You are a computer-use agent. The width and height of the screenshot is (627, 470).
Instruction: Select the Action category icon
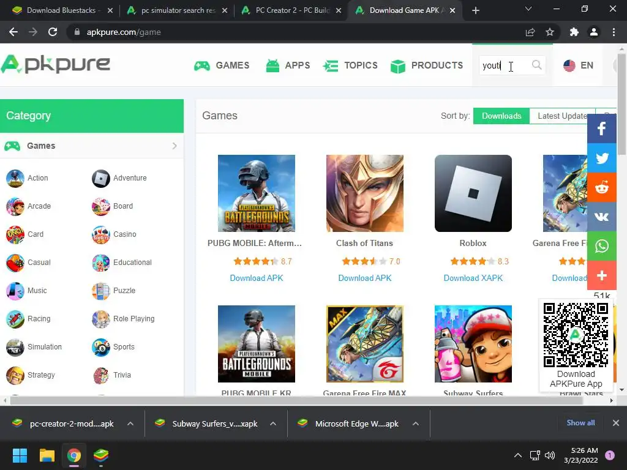(x=15, y=178)
